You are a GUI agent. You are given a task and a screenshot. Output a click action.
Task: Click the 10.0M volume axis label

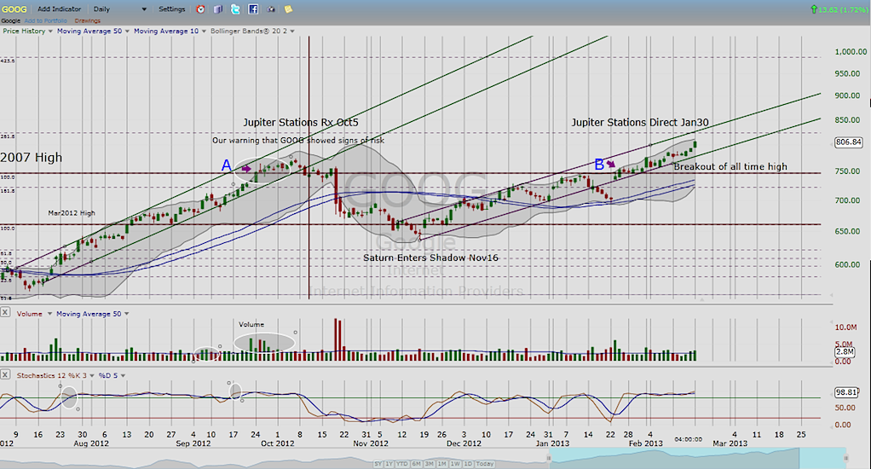pyautogui.click(x=845, y=327)
